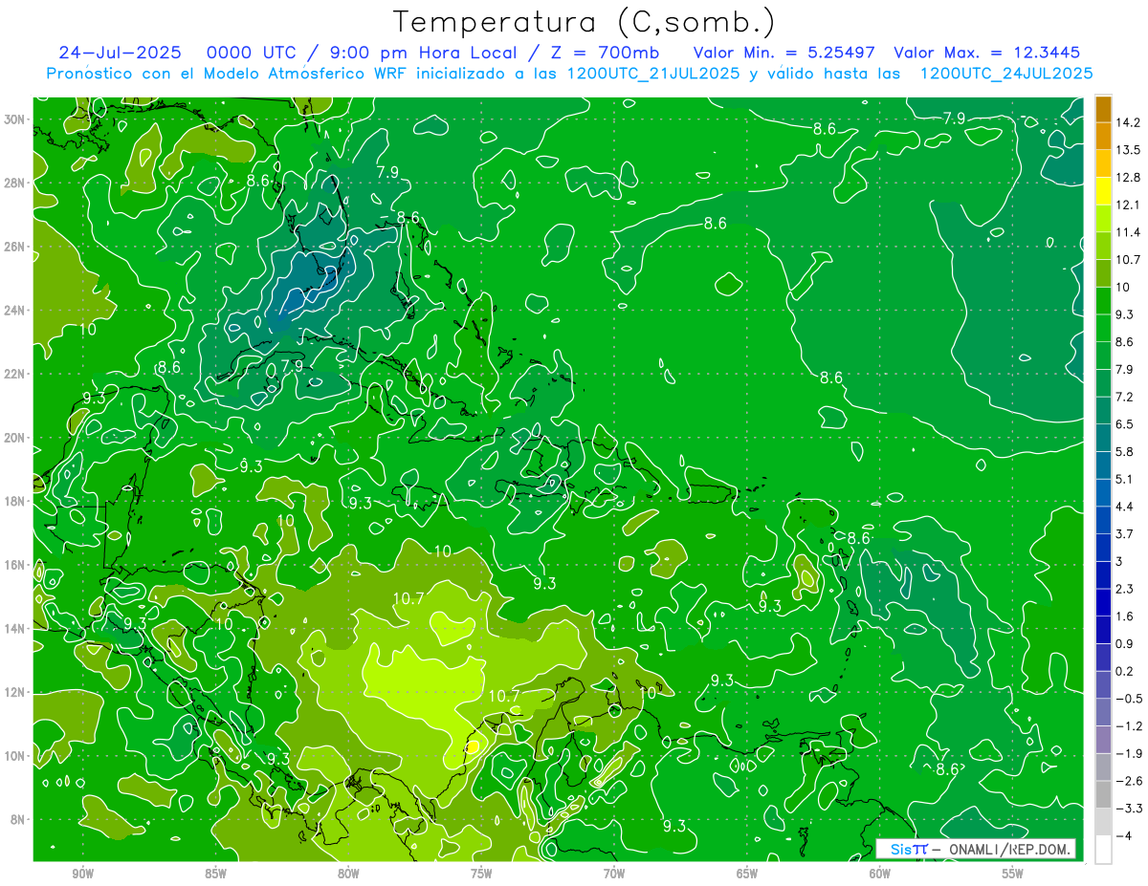Click the 60W longitude axis label

click(x=880, y=874)
